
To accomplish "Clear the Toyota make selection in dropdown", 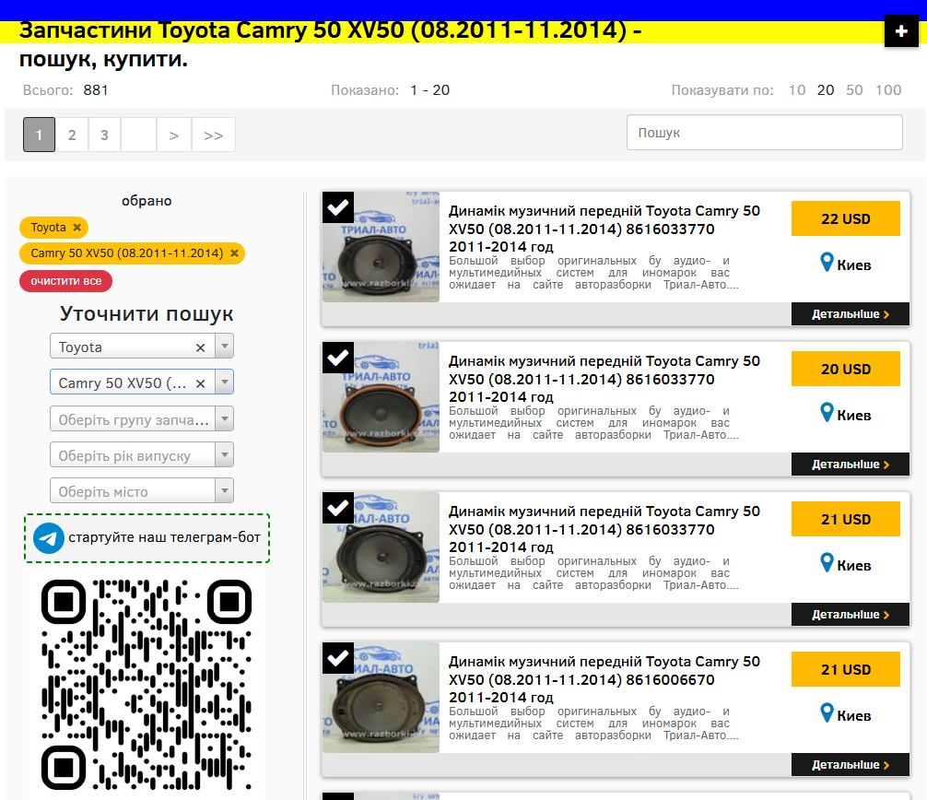I will click(x=200, y=347).
